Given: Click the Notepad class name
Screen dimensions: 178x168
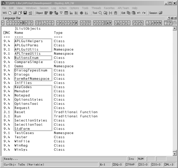Looking at the screenshot, I should click(x=22, y=95).
